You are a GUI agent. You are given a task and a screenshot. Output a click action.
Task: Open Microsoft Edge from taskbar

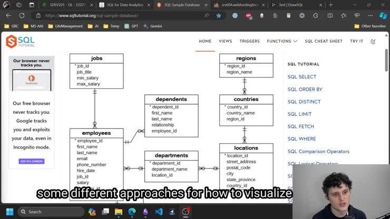[x=132, y=212]
